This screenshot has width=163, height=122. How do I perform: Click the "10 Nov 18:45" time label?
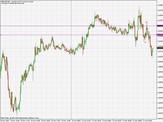point(35,121)
